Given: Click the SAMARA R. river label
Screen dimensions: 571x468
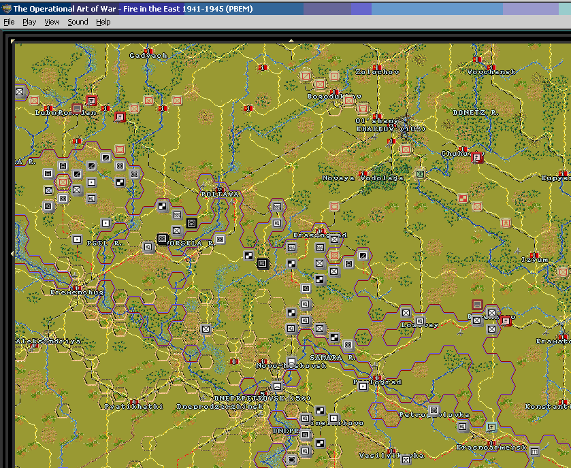Looking at the screenshot, I should click(x=333, y=358).
